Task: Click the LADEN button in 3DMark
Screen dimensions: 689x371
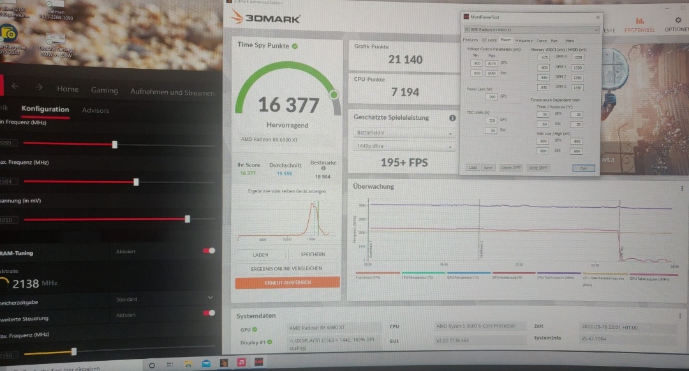Action: tap(260, 254)
